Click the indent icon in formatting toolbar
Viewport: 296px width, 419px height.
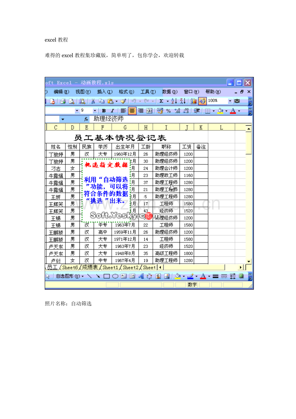[x=198, y=111]
